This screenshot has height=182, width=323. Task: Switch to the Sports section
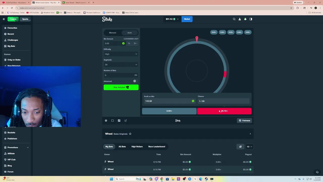pos(25,19)
